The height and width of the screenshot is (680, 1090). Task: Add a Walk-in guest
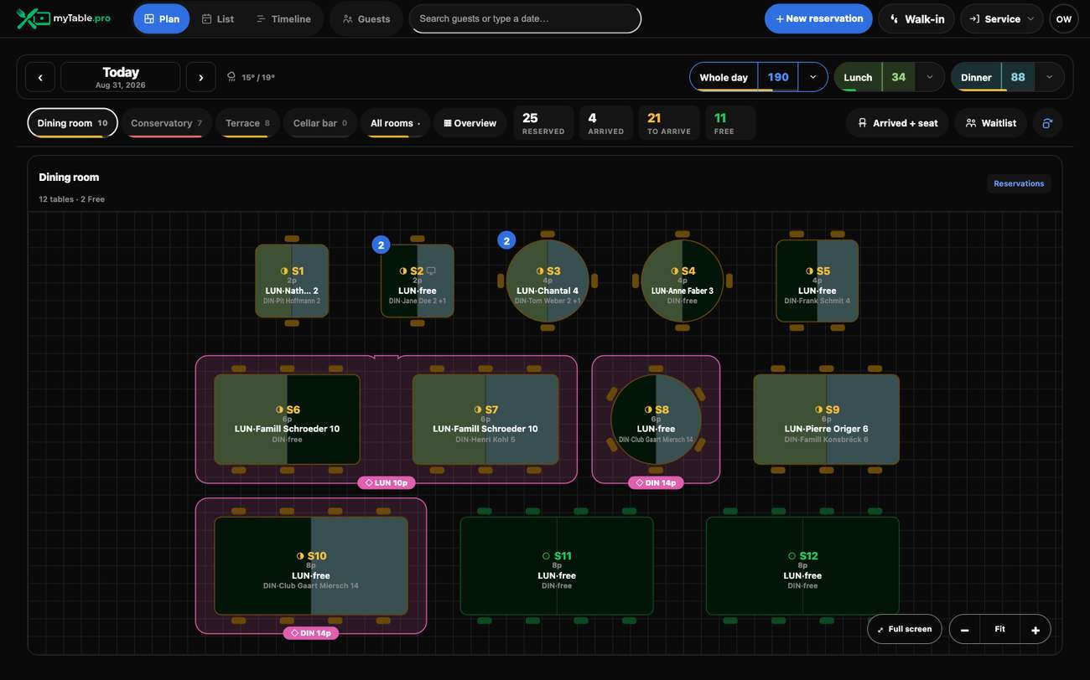click(916, 18)
